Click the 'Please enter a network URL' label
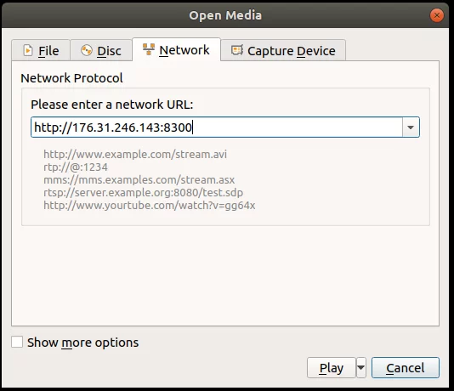The height and width of the screenshot is (391, 454). tap(111, 105)
